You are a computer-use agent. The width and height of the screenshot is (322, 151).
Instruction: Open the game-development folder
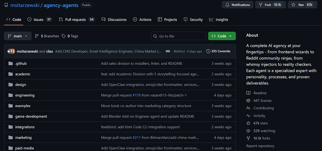[x=31, y=116]
